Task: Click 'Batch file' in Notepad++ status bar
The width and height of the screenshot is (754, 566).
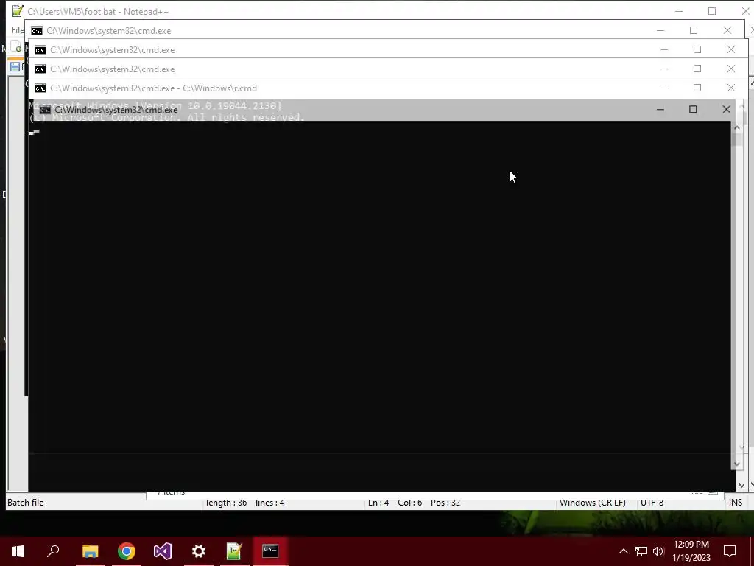Action: coord(26,503)
